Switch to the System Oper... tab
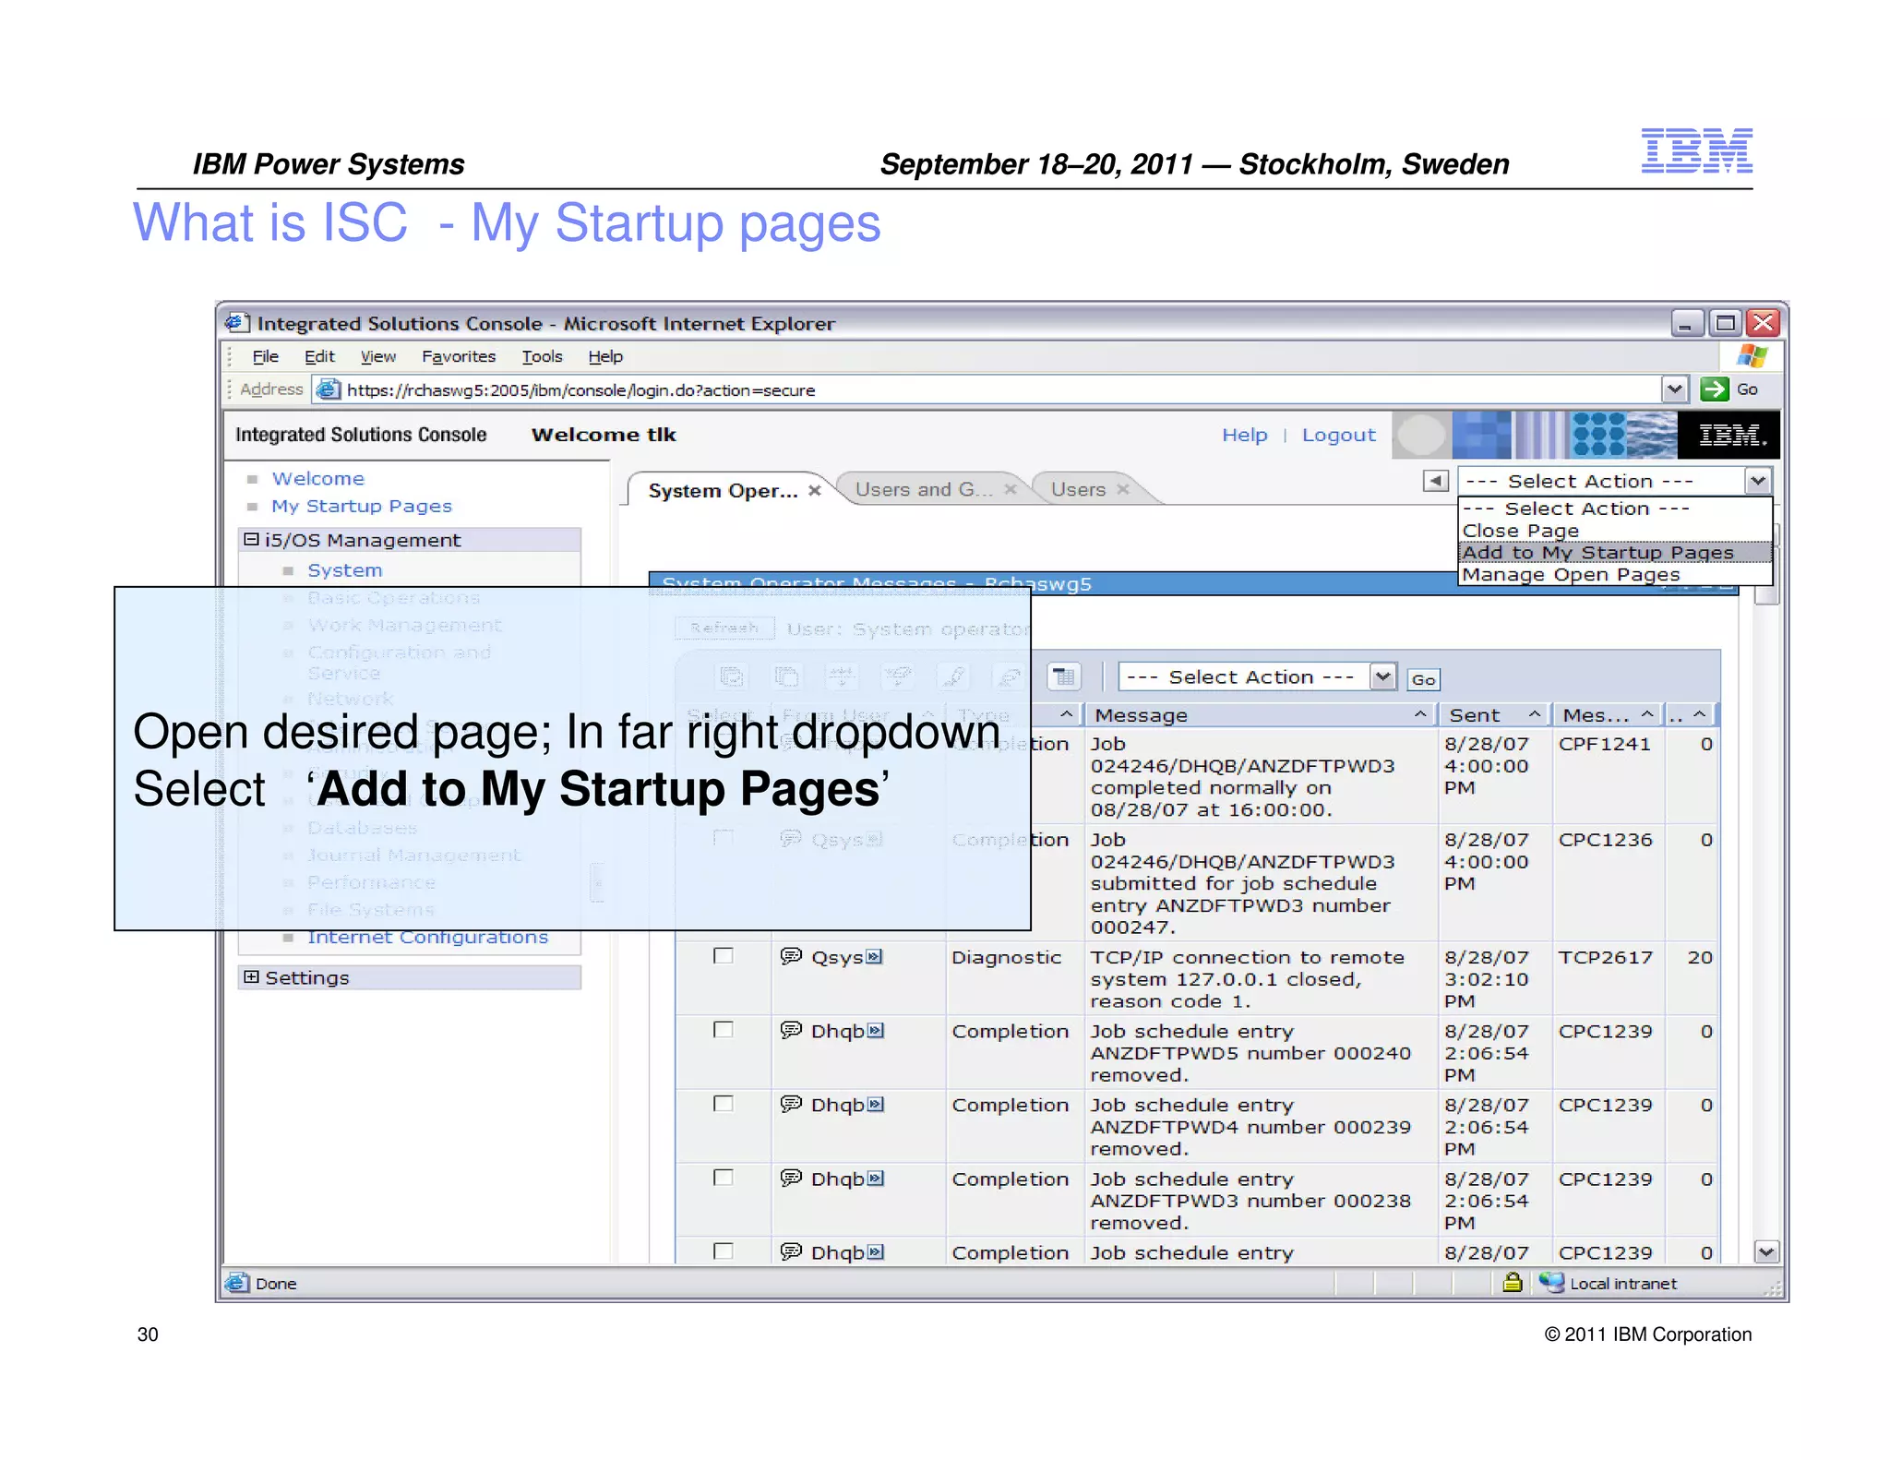 pos(723,490)
